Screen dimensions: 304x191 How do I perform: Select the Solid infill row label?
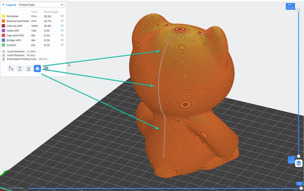coord(13,31)
